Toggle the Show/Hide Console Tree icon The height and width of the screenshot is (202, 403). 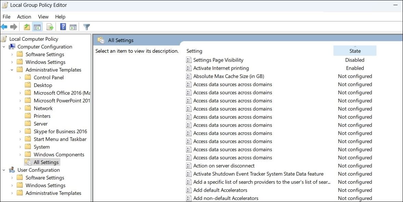(37, 27)
